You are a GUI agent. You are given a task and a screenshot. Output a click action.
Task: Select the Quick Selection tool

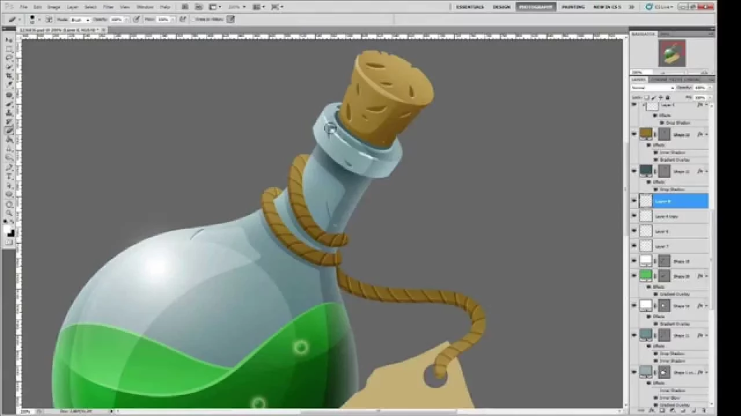coord(9,67)
